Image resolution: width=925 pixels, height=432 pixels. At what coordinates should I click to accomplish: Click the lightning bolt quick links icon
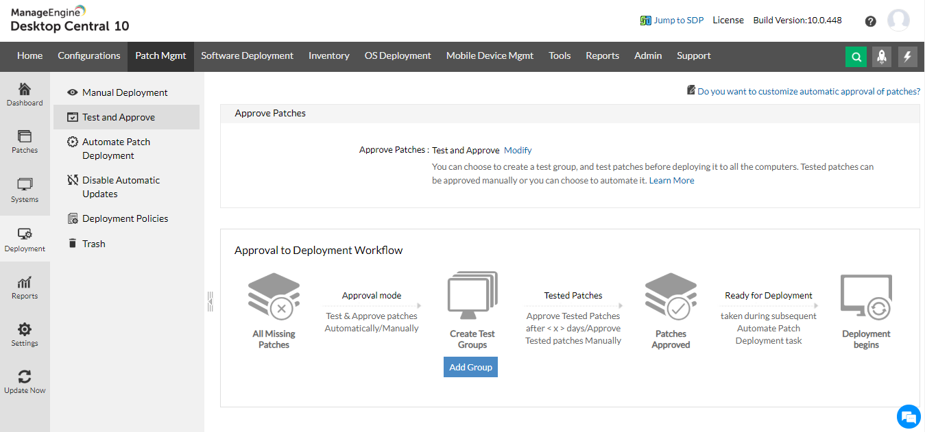coord(908,57)
